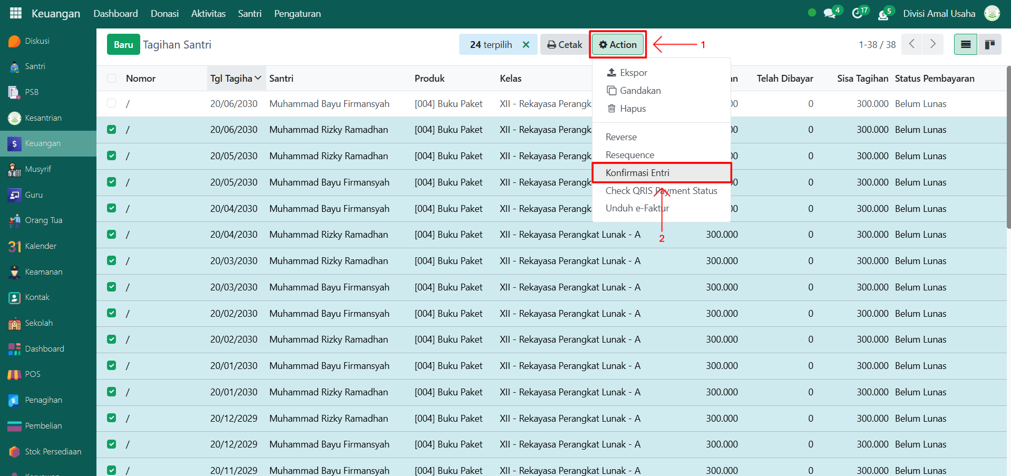Select Konfirmasi Entri from Action menu
Screen dimensions: 1011x476
tap(637, 173)
